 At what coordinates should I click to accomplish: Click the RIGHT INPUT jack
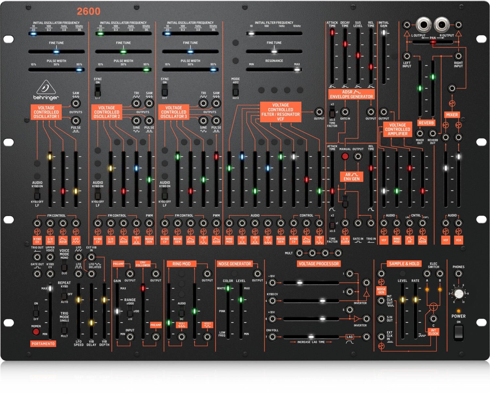coord(458,56)
